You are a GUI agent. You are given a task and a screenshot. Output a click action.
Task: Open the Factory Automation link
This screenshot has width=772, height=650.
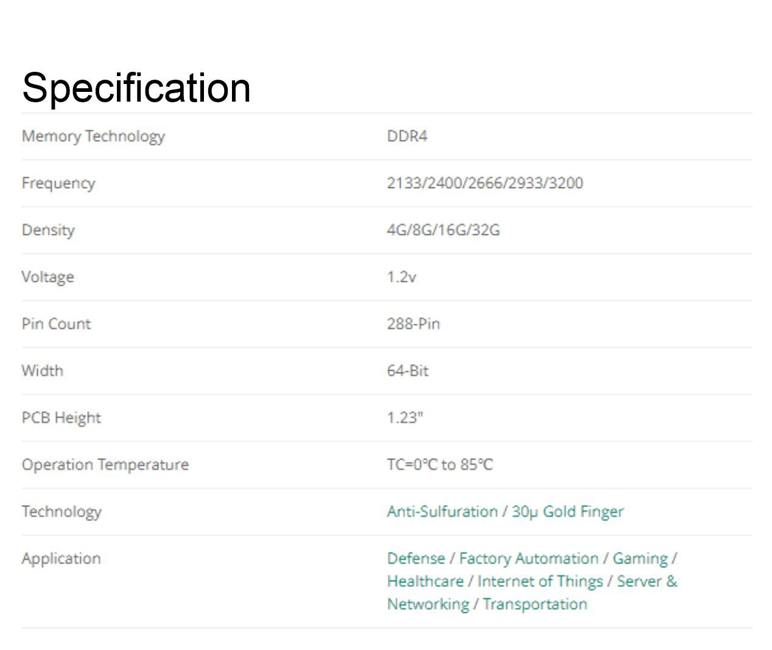[528, 558]
